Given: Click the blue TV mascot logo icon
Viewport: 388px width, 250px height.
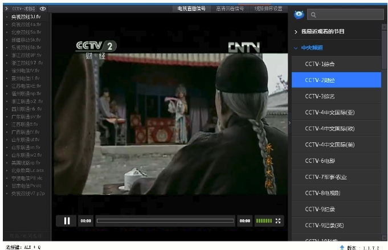Looking at the screenshot, I should [x=299, y=15].
